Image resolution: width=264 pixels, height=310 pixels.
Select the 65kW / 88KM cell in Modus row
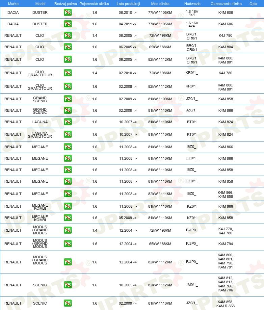point(160,244)
